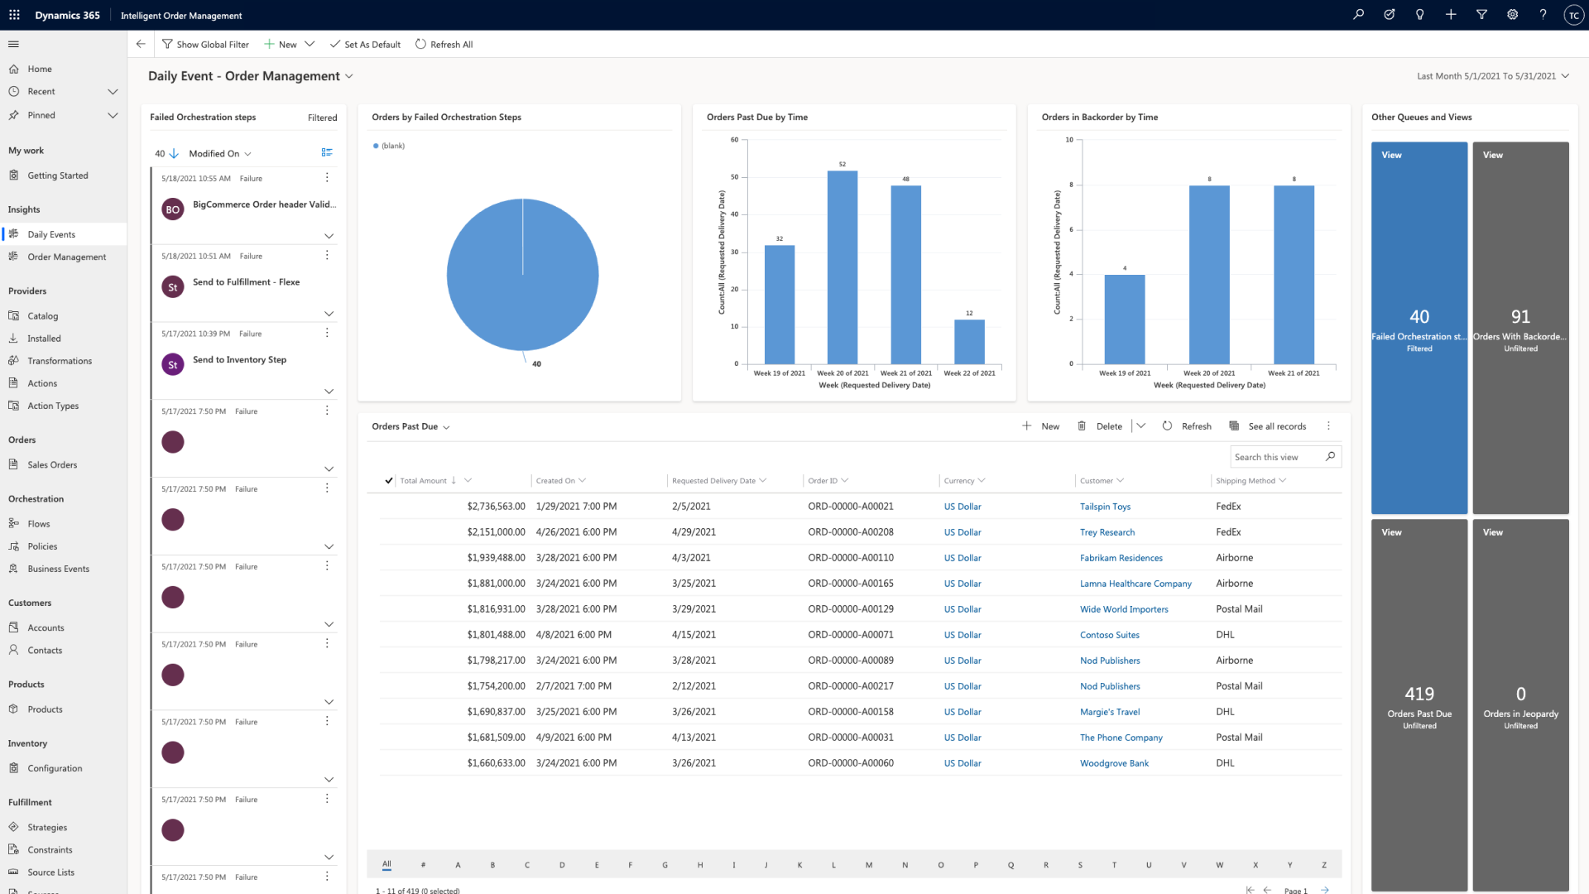Screen dimensions: 1589x894
Task: Toggle sort direction arrow next to 40
Action: 174,154
